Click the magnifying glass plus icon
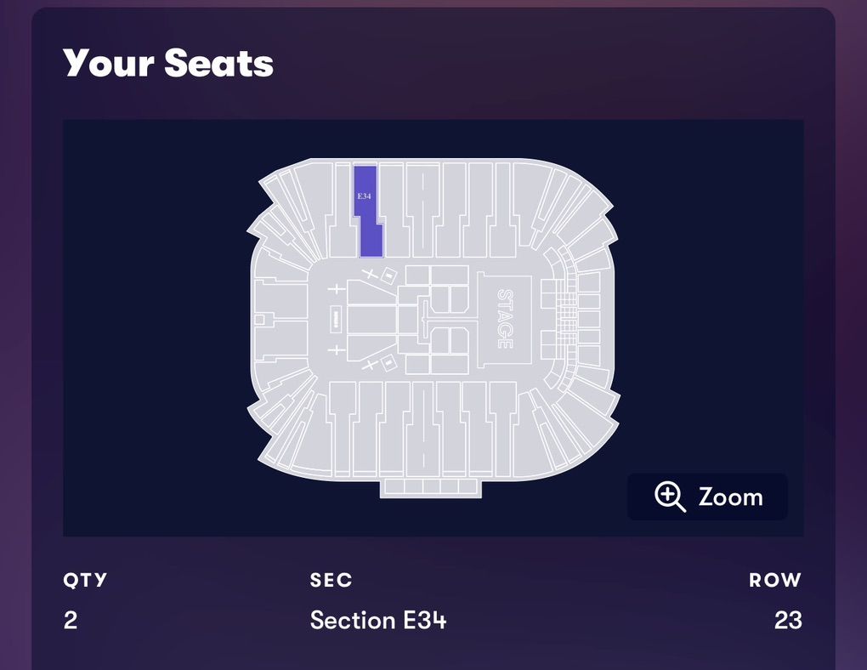The image size is (867, 670). 670,497
